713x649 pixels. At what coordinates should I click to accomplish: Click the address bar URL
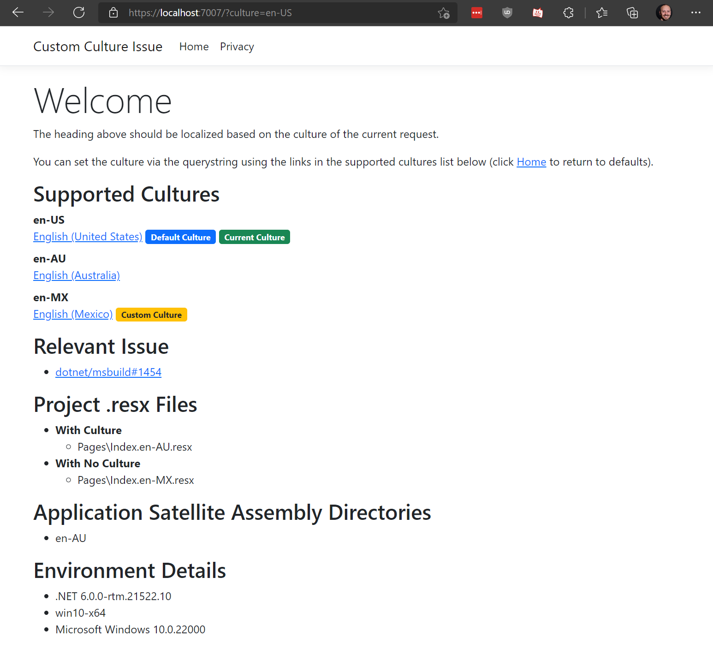pos(210,13)
